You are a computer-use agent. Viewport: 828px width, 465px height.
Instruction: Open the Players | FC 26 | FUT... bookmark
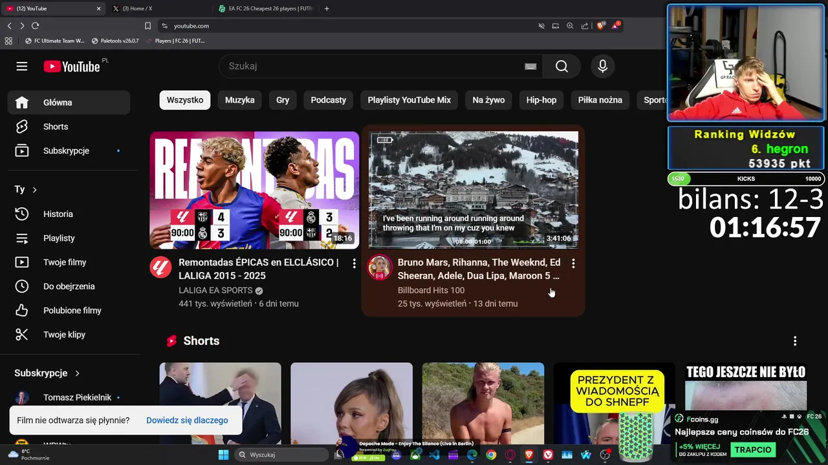(x=175, y=41)
